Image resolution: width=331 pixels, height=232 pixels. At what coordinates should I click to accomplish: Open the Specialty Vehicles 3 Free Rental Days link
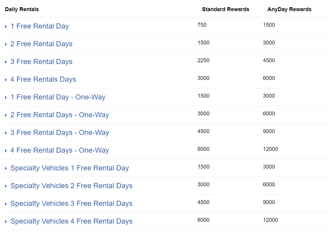[x=71, y=203]
